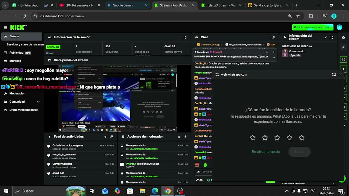This screenshot has height=196, width=349.
Task: Unpin the pinned chat message
Action: 267,52
